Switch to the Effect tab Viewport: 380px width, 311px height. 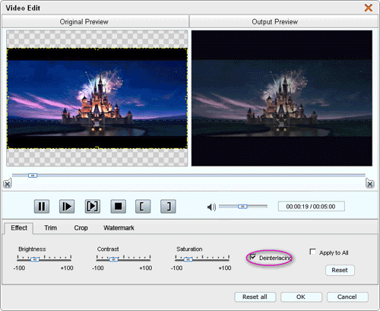click(x=19, y=228)
